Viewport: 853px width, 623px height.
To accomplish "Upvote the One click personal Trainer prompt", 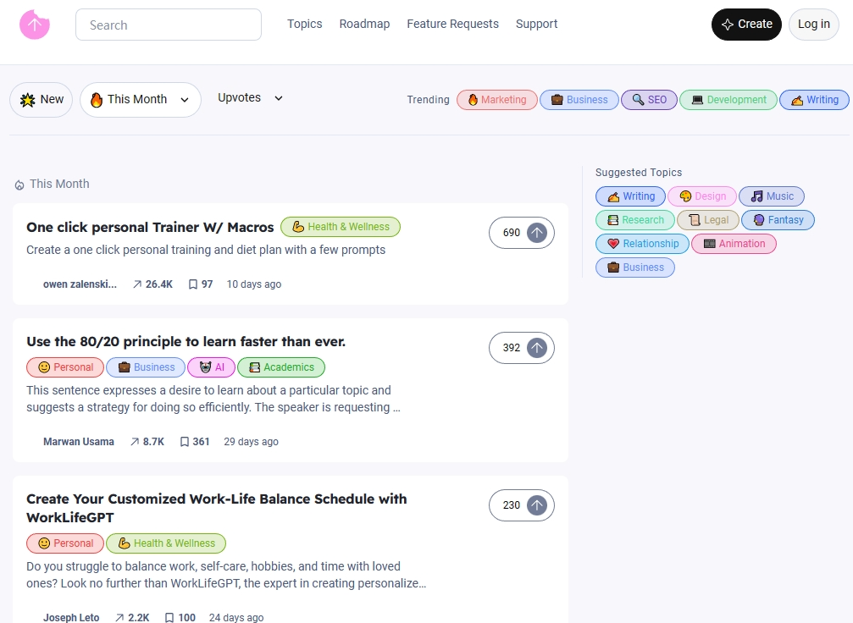I will click(536, 233).
